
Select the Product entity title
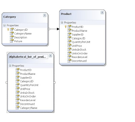coord(66,14)
